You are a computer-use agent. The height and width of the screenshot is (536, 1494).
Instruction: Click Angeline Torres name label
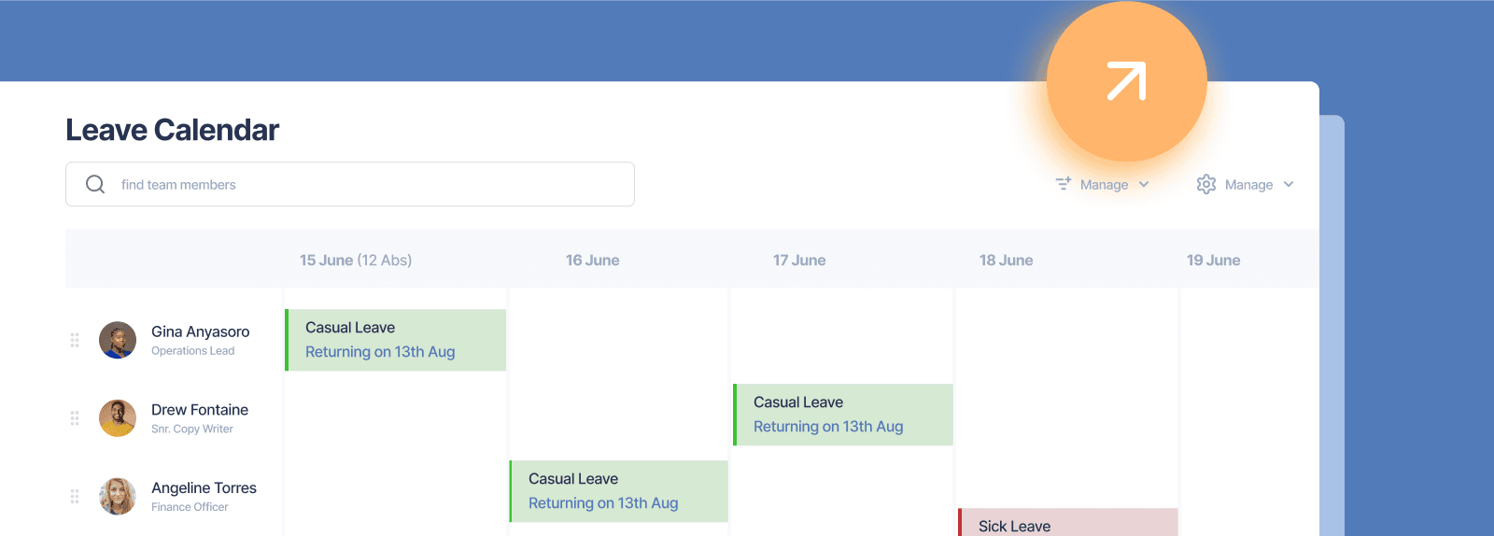pyautogui.click(x=204, y=487)
